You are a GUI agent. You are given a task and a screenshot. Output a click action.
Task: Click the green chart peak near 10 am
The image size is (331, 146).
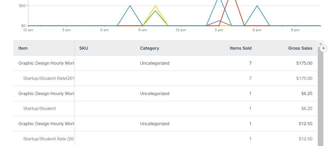pyautogui.click(x=155, y=11)
